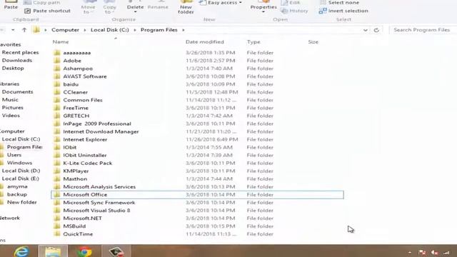The image size is (457, 257).
Task: Select the aaaaaaaaa folder
Action: [77, 53]
